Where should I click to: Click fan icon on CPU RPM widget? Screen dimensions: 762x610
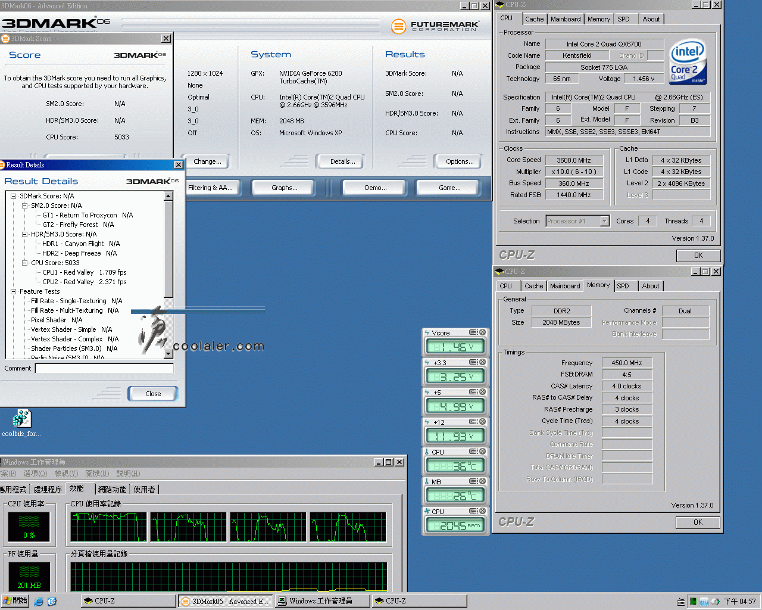[427, 511]
